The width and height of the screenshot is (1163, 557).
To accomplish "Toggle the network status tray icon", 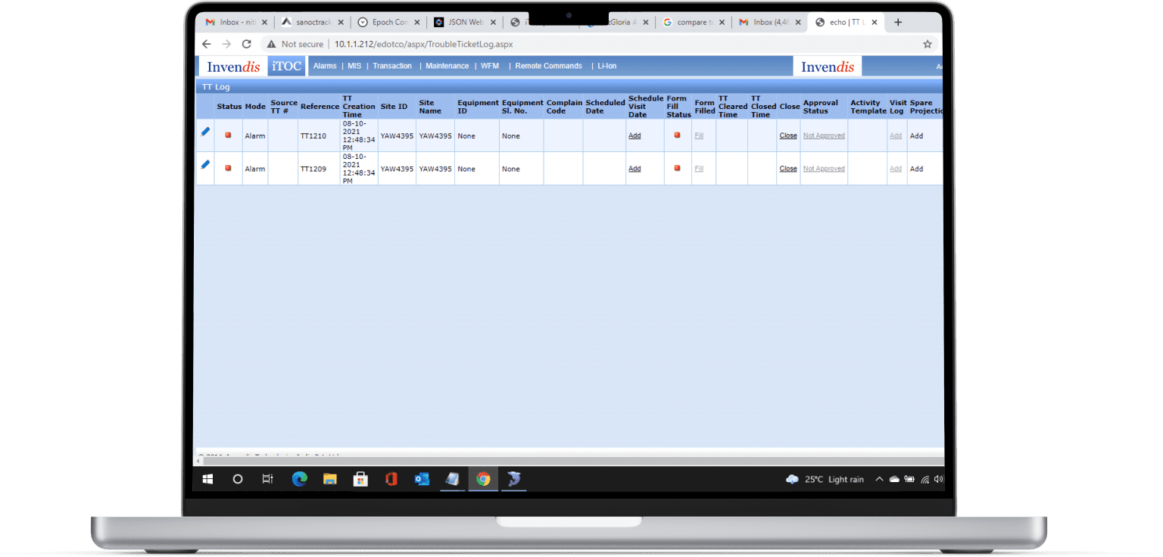I will click(x=927, y=479).
